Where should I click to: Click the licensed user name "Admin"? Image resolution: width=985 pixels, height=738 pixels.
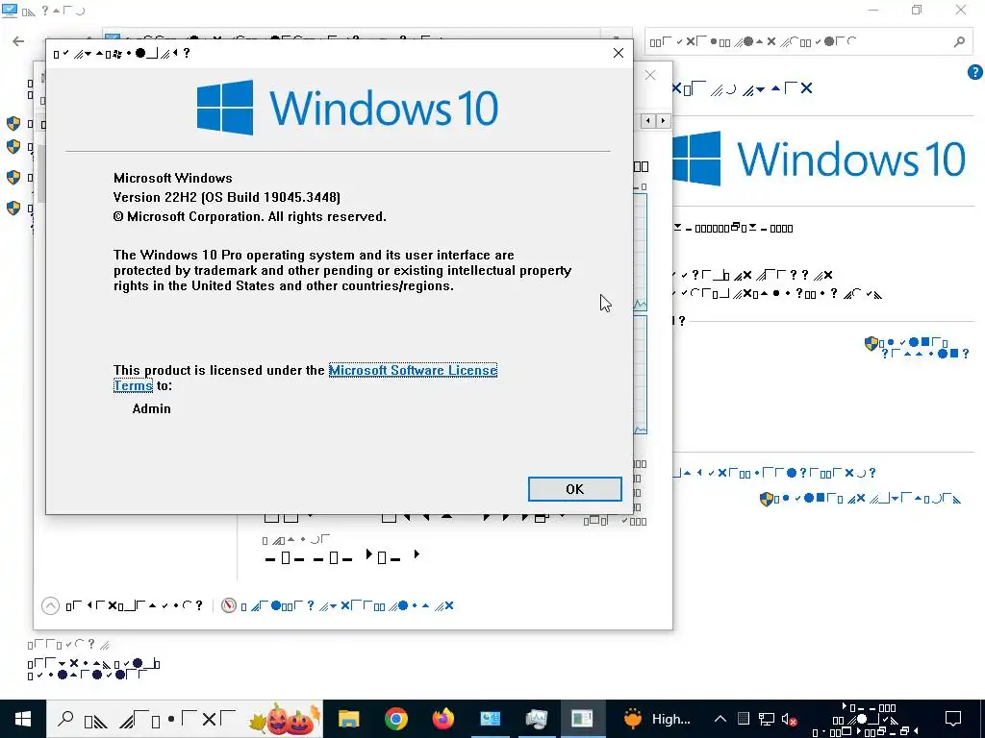(x=151, y=408)
